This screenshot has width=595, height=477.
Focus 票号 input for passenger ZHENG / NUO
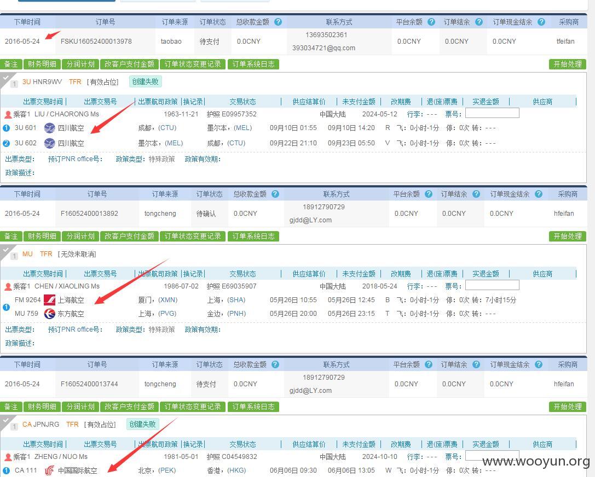(492, 455)
